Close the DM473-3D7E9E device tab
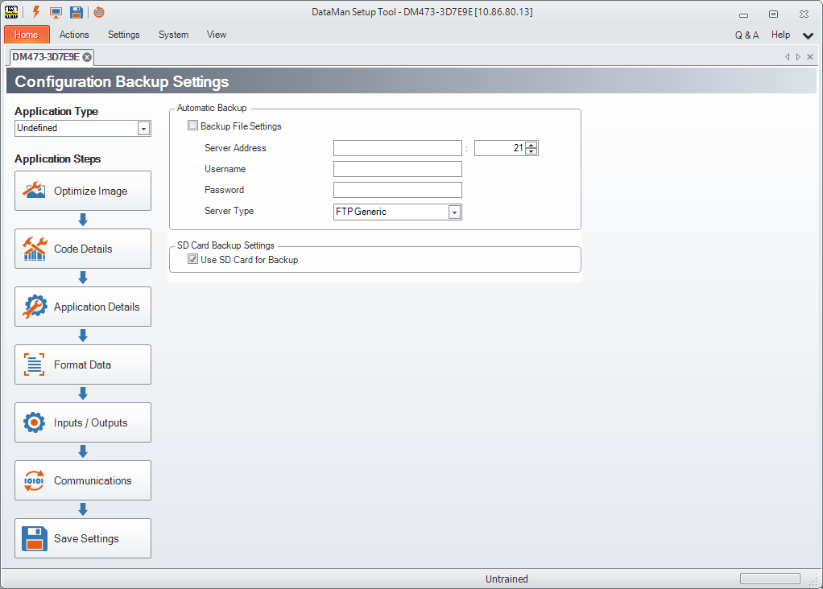This screenshot has height=589, width=823. point(87,57)
